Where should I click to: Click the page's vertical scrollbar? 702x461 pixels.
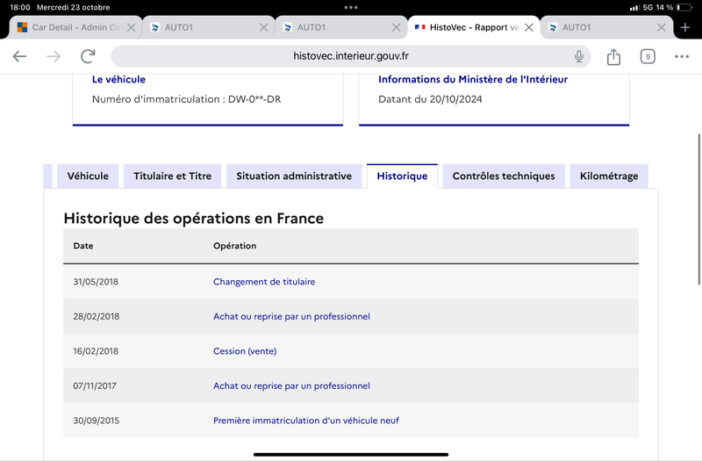tap(698, 209)
